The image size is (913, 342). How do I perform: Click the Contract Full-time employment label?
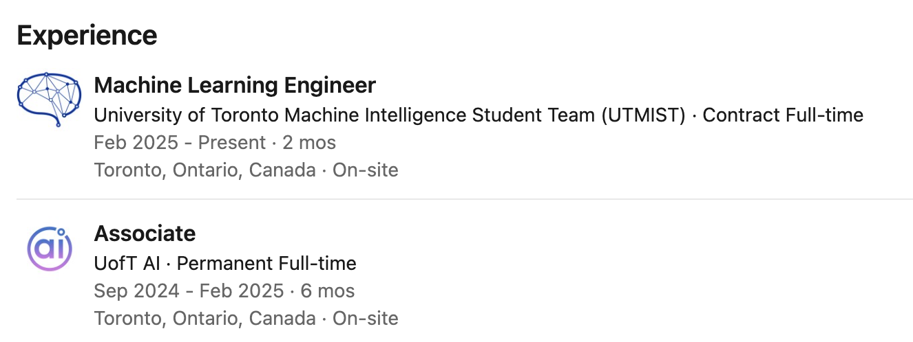click(783, 115)
